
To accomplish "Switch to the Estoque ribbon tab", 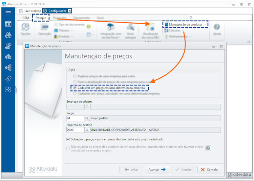I will tap(41, 18).
